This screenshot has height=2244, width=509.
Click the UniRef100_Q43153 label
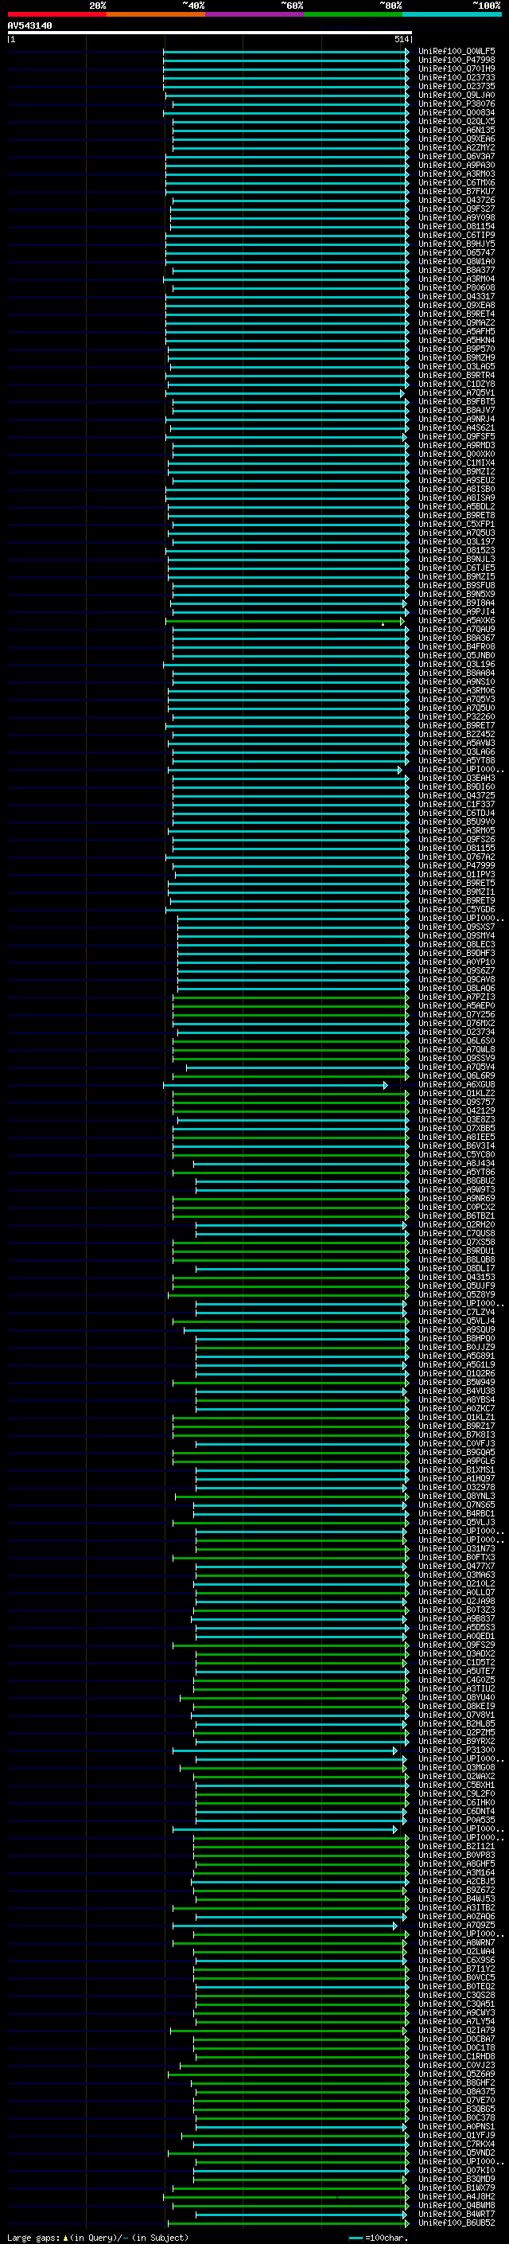pos(457,1277)
